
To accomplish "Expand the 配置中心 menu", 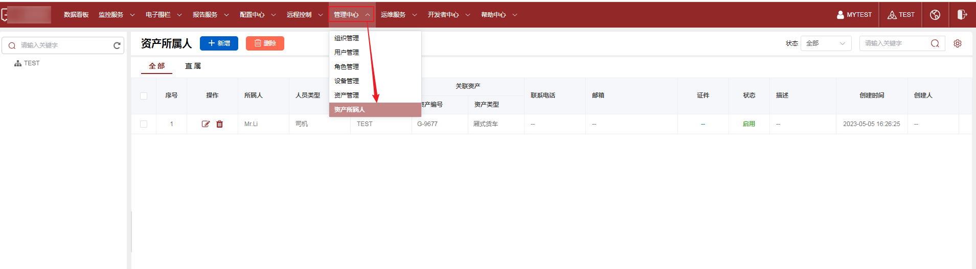I will pos(258,15).
